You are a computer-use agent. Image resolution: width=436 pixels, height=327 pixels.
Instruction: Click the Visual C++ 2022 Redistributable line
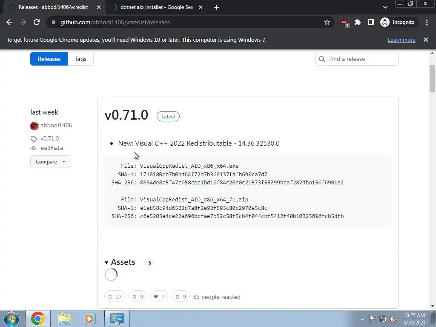(199, 143)
